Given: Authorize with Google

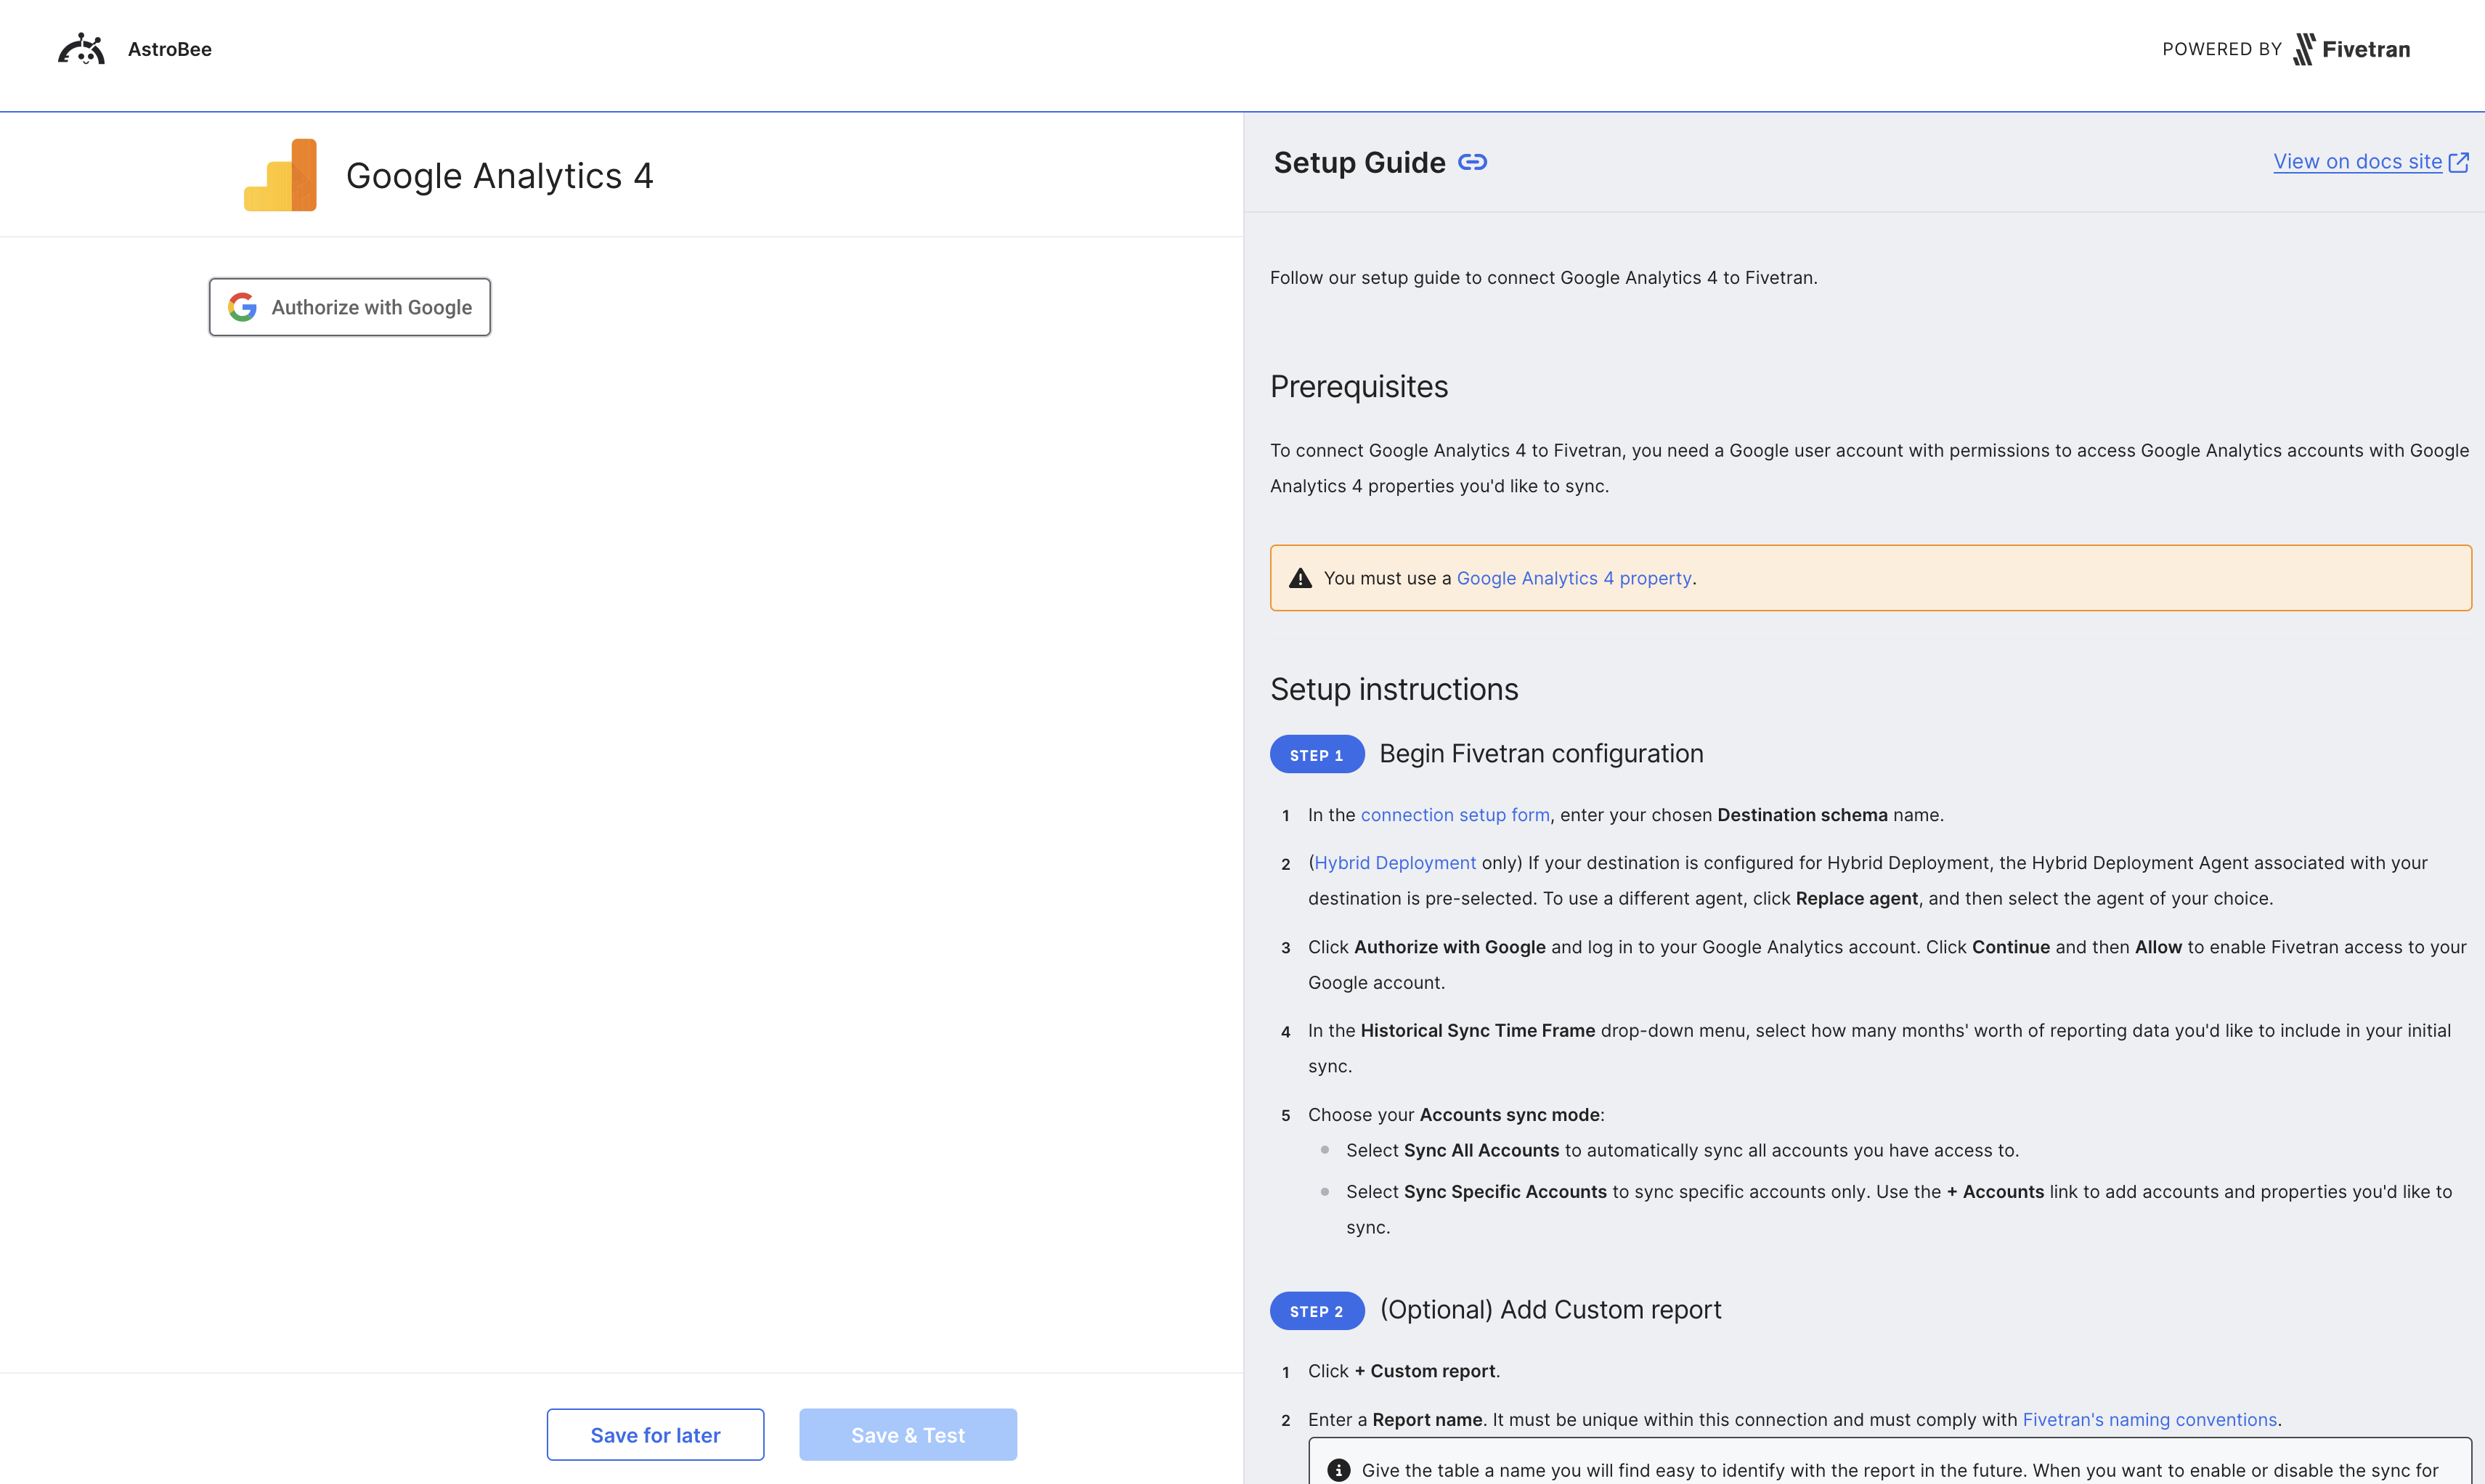Looking at the screenshot, I should (x=350, y=307).
